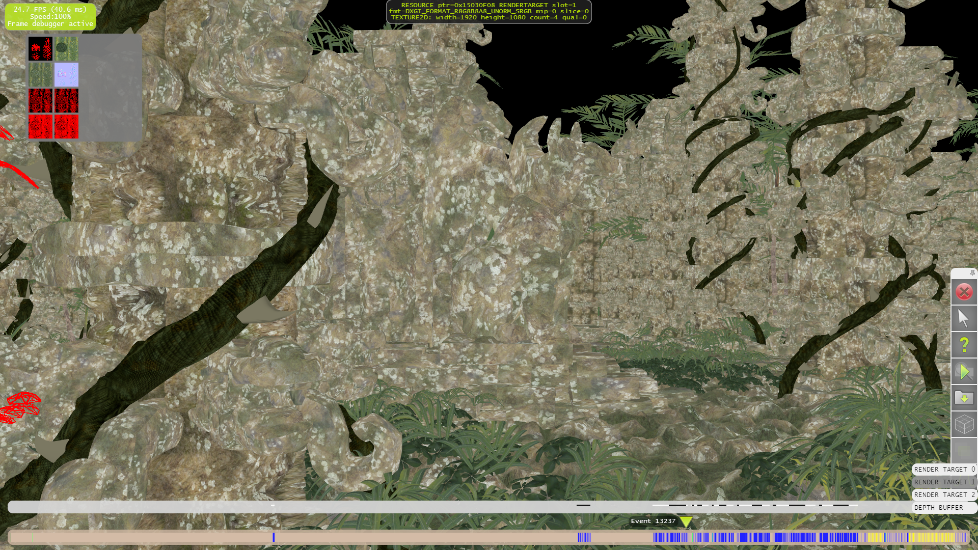Select the green leaf texture beside black thumbnail
Viewport: 978px width, 550px height.
click(67, 49)
